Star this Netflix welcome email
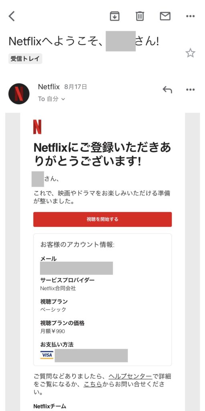Image resolution: width=205 pixels, height=411 pixels. pos(190,53)
